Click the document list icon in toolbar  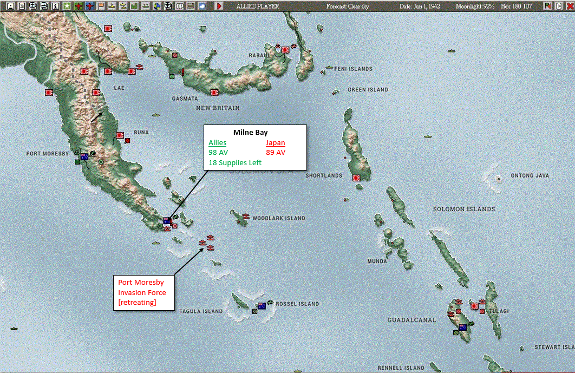click(x=22, y=6)
